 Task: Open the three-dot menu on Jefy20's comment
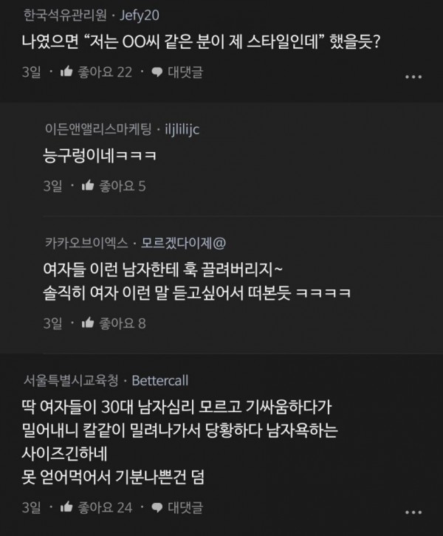coord(413,77)
